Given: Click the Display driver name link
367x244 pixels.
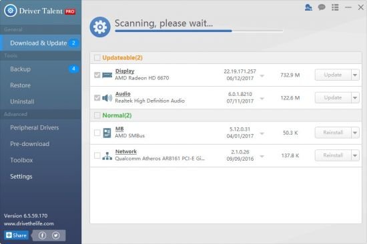Looking at the screenshot, I should [125, 71].
